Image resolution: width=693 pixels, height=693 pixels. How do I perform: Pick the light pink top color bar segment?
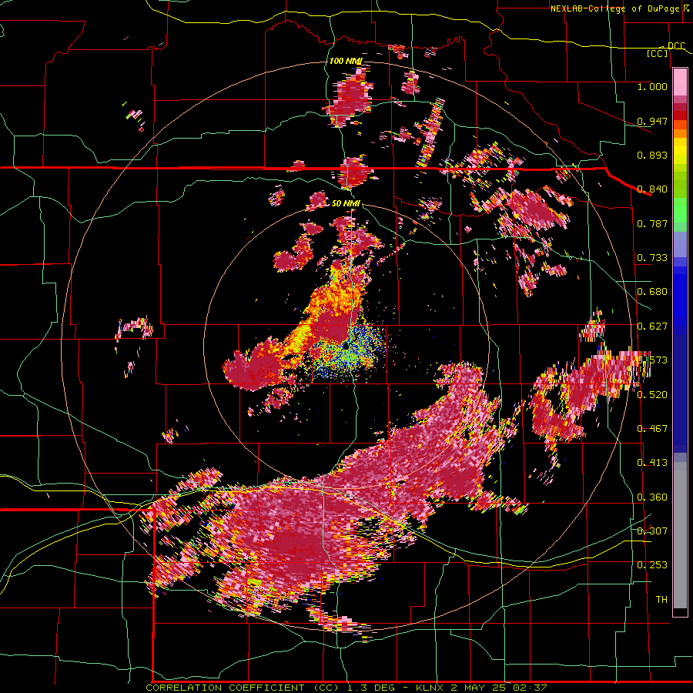pos(680,82)
